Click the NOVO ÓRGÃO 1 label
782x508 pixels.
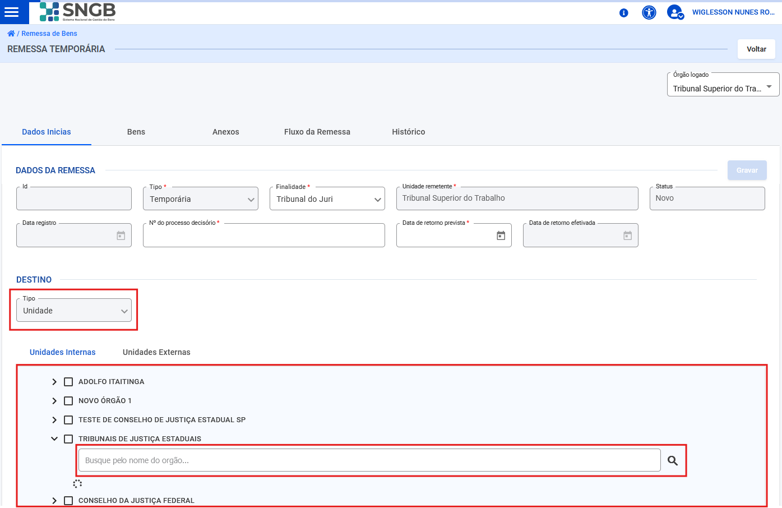pyautogui.click(x=105, y=401)
